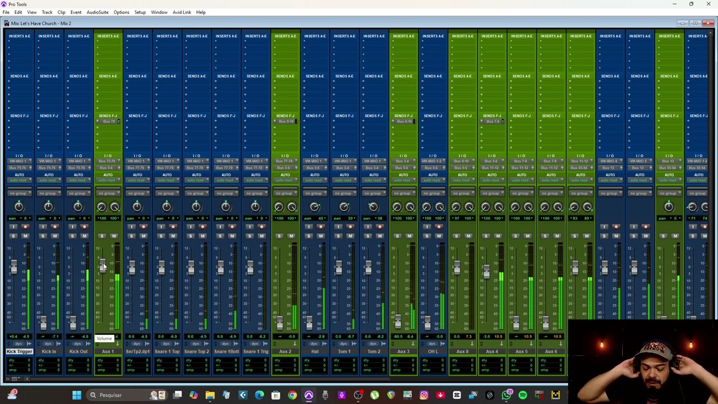Viewport: 718px width, 404px height.
Task: Click the dyn button on Kick In
Action: coord(49,344)
